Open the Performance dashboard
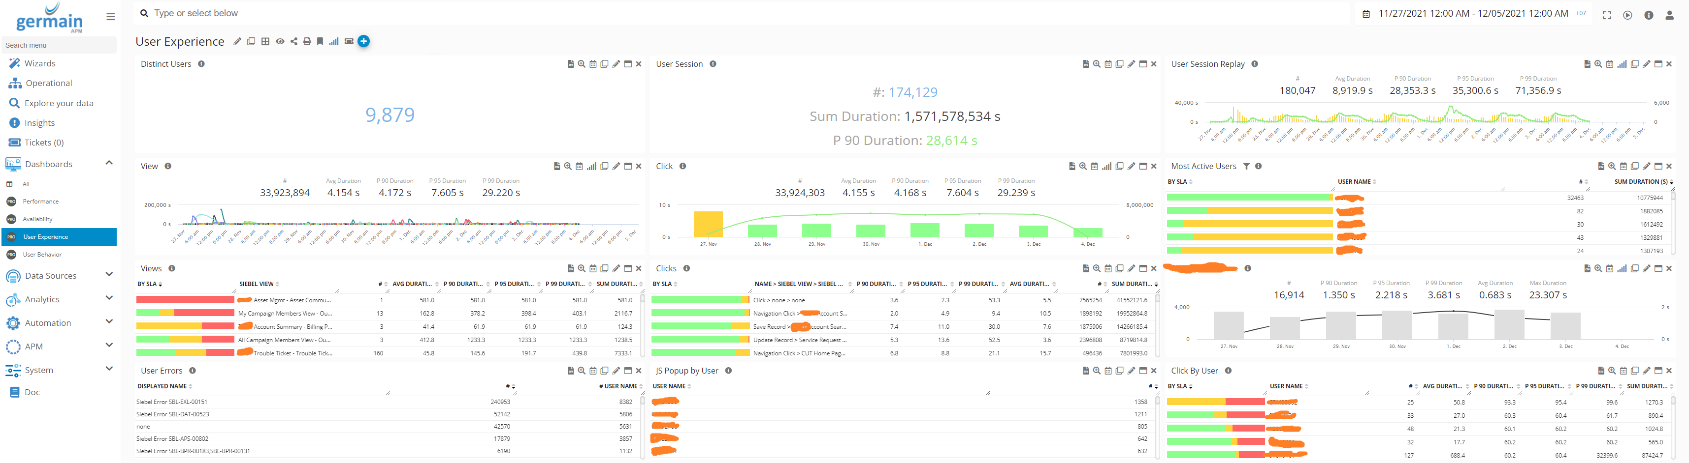This screenshot has height=463, width=1689. click(41, 202)
